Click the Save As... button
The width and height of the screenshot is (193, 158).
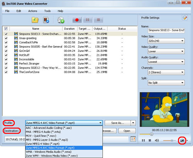click(x=118, y=123)
